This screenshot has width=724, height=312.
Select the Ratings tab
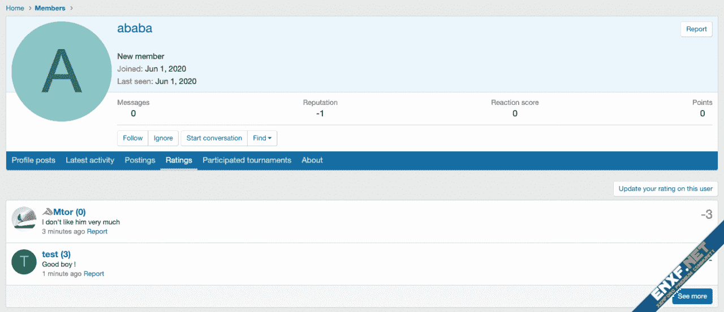(x=179, y=160)
